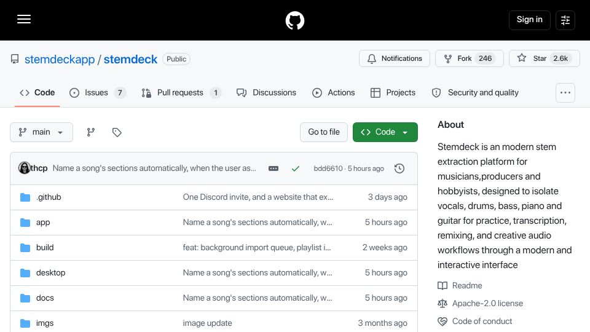Open the 'image update' commit message
The image size is (590, 332).
pos(207,323)
